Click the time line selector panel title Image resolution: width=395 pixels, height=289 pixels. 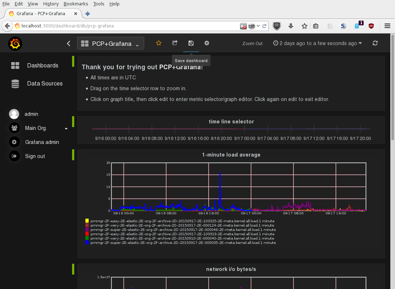coord(231,122)
